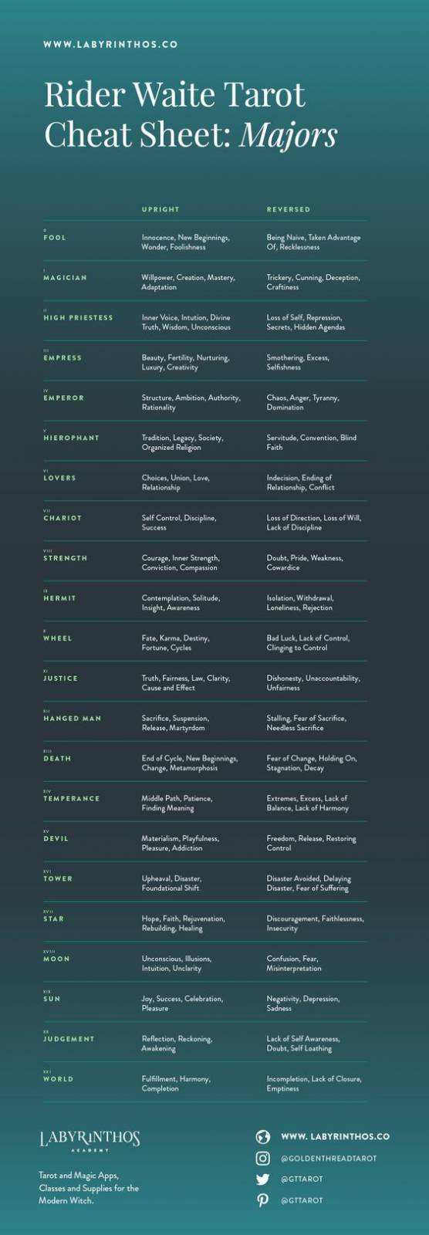
Task: Click the @GTTAROT Twitter handle
Action: [302, 1179]
